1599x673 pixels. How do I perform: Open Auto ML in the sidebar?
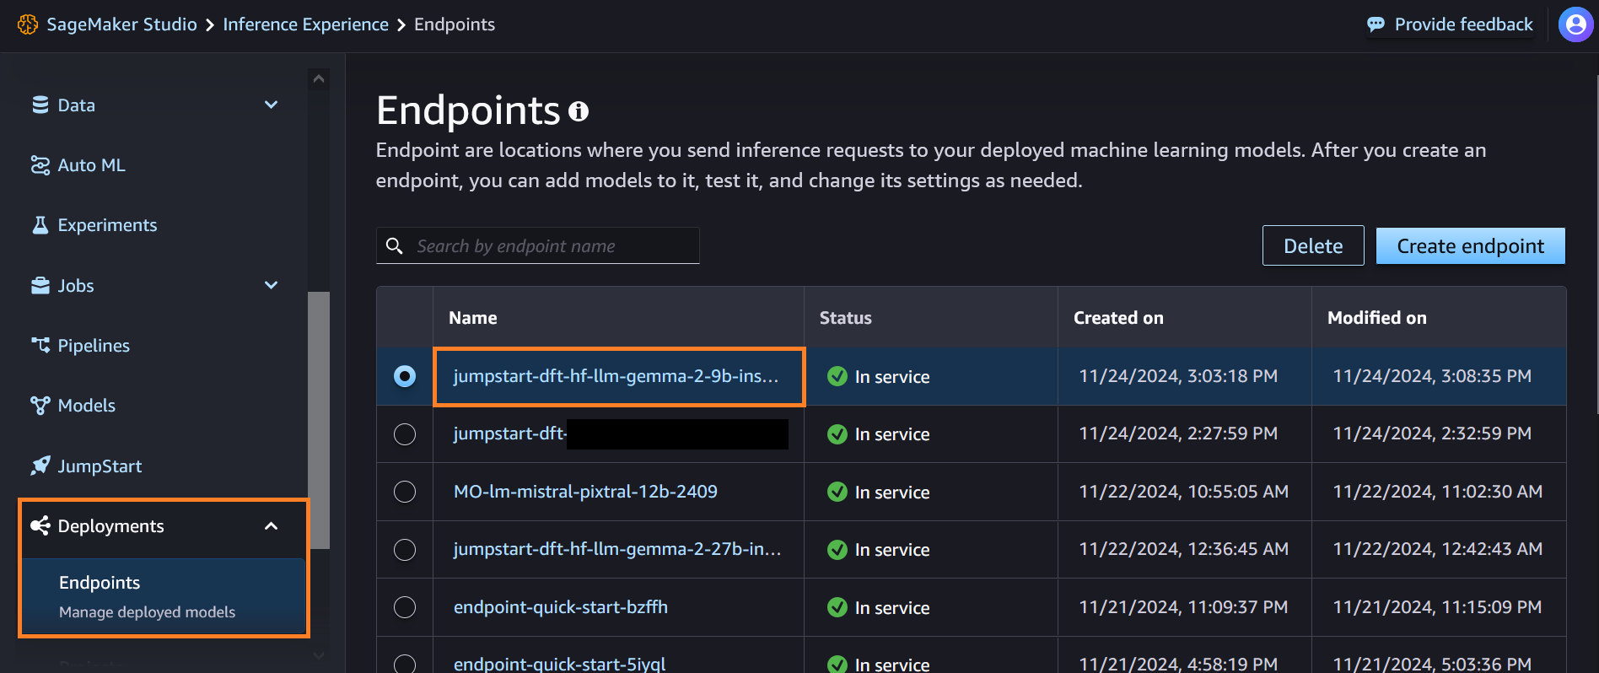[91, 165]
